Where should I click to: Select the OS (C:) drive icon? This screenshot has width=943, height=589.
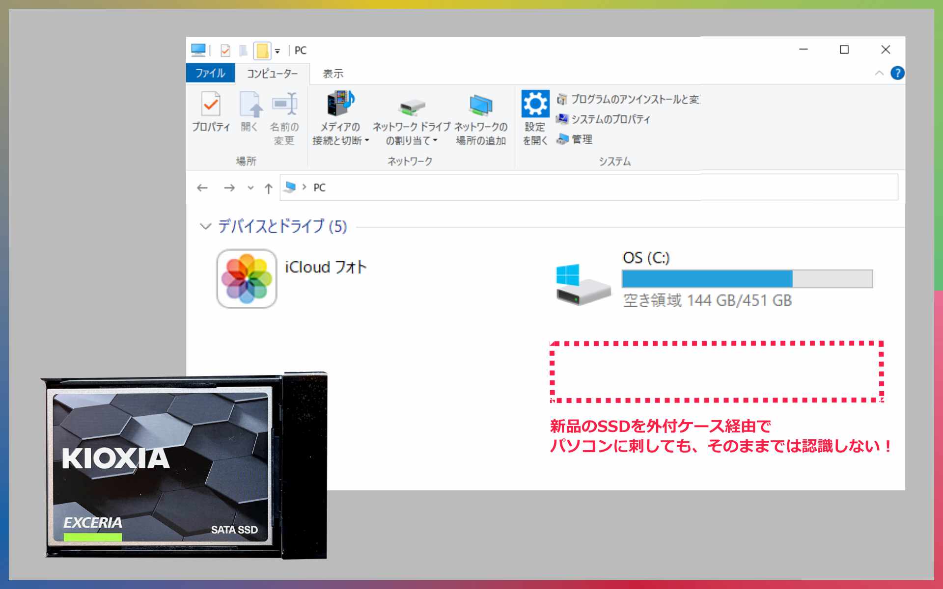(x=582, y=285)
